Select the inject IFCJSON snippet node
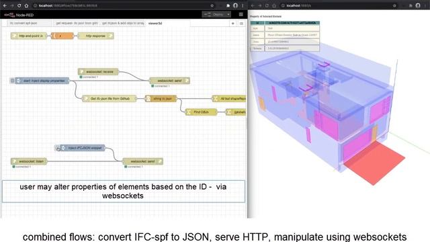The width and height of the screenshot is (430, 242). point(82,148)
